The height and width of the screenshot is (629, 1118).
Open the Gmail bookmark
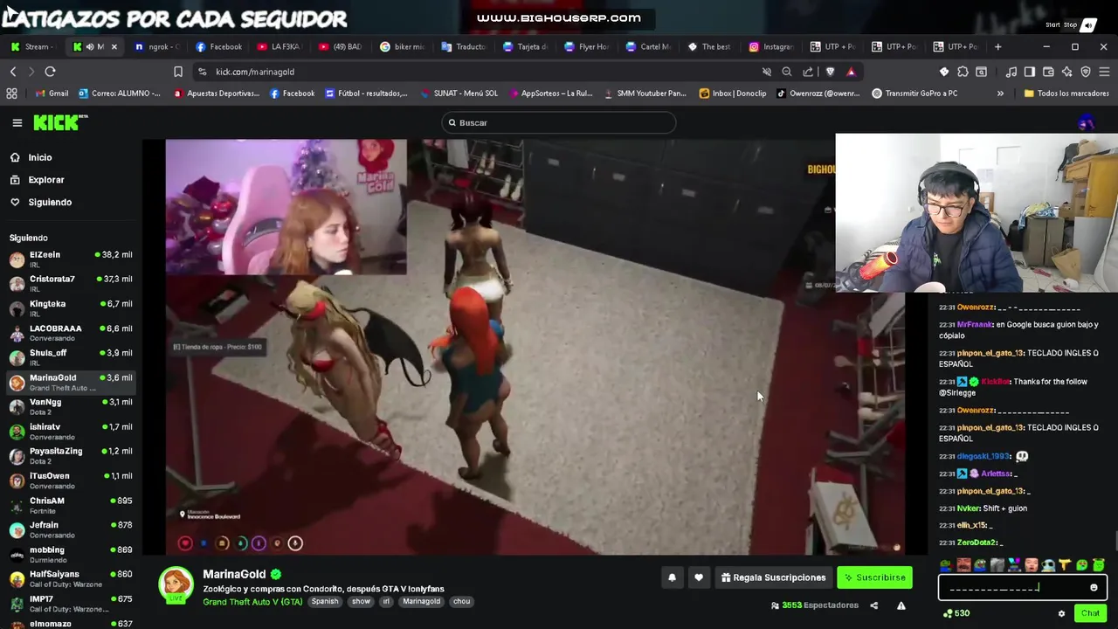(52, 93)
